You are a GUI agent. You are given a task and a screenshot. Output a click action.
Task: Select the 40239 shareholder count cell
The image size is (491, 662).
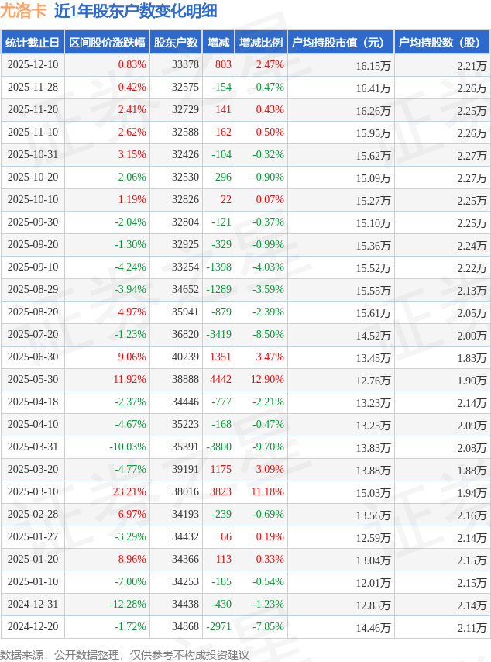[185, 357]
